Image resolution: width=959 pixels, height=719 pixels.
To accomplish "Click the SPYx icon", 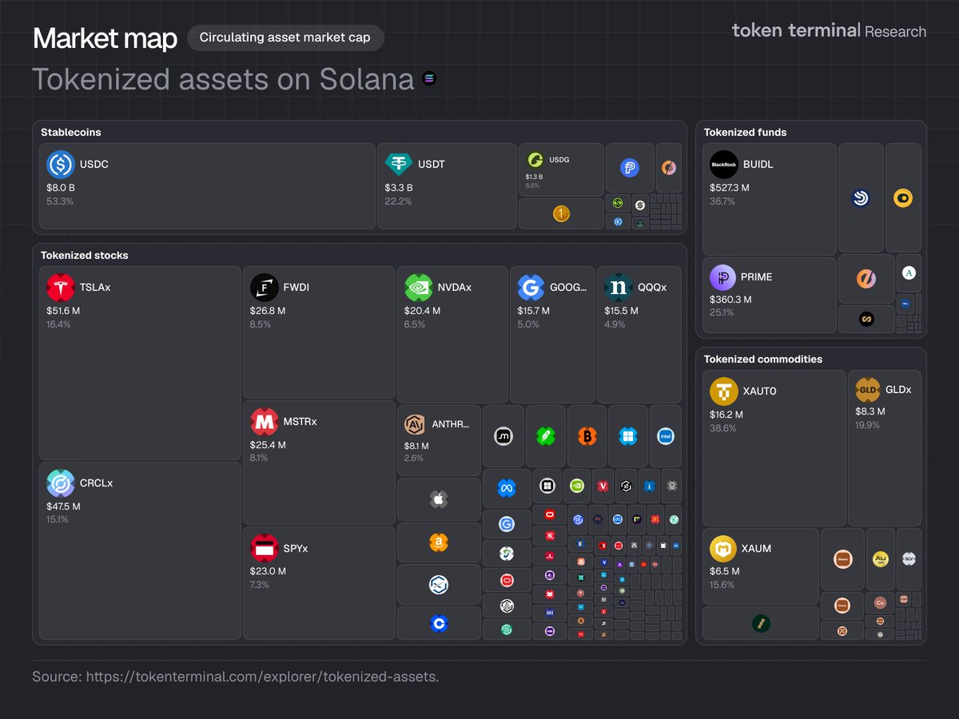I will click(x=264, y=549).
